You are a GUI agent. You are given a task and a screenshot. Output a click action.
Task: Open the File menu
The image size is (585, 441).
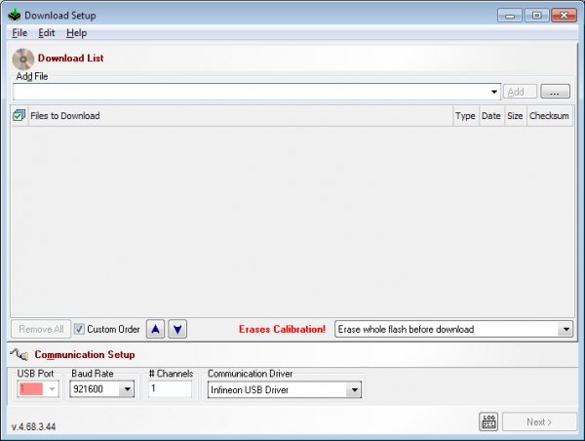tap(19, 33)
